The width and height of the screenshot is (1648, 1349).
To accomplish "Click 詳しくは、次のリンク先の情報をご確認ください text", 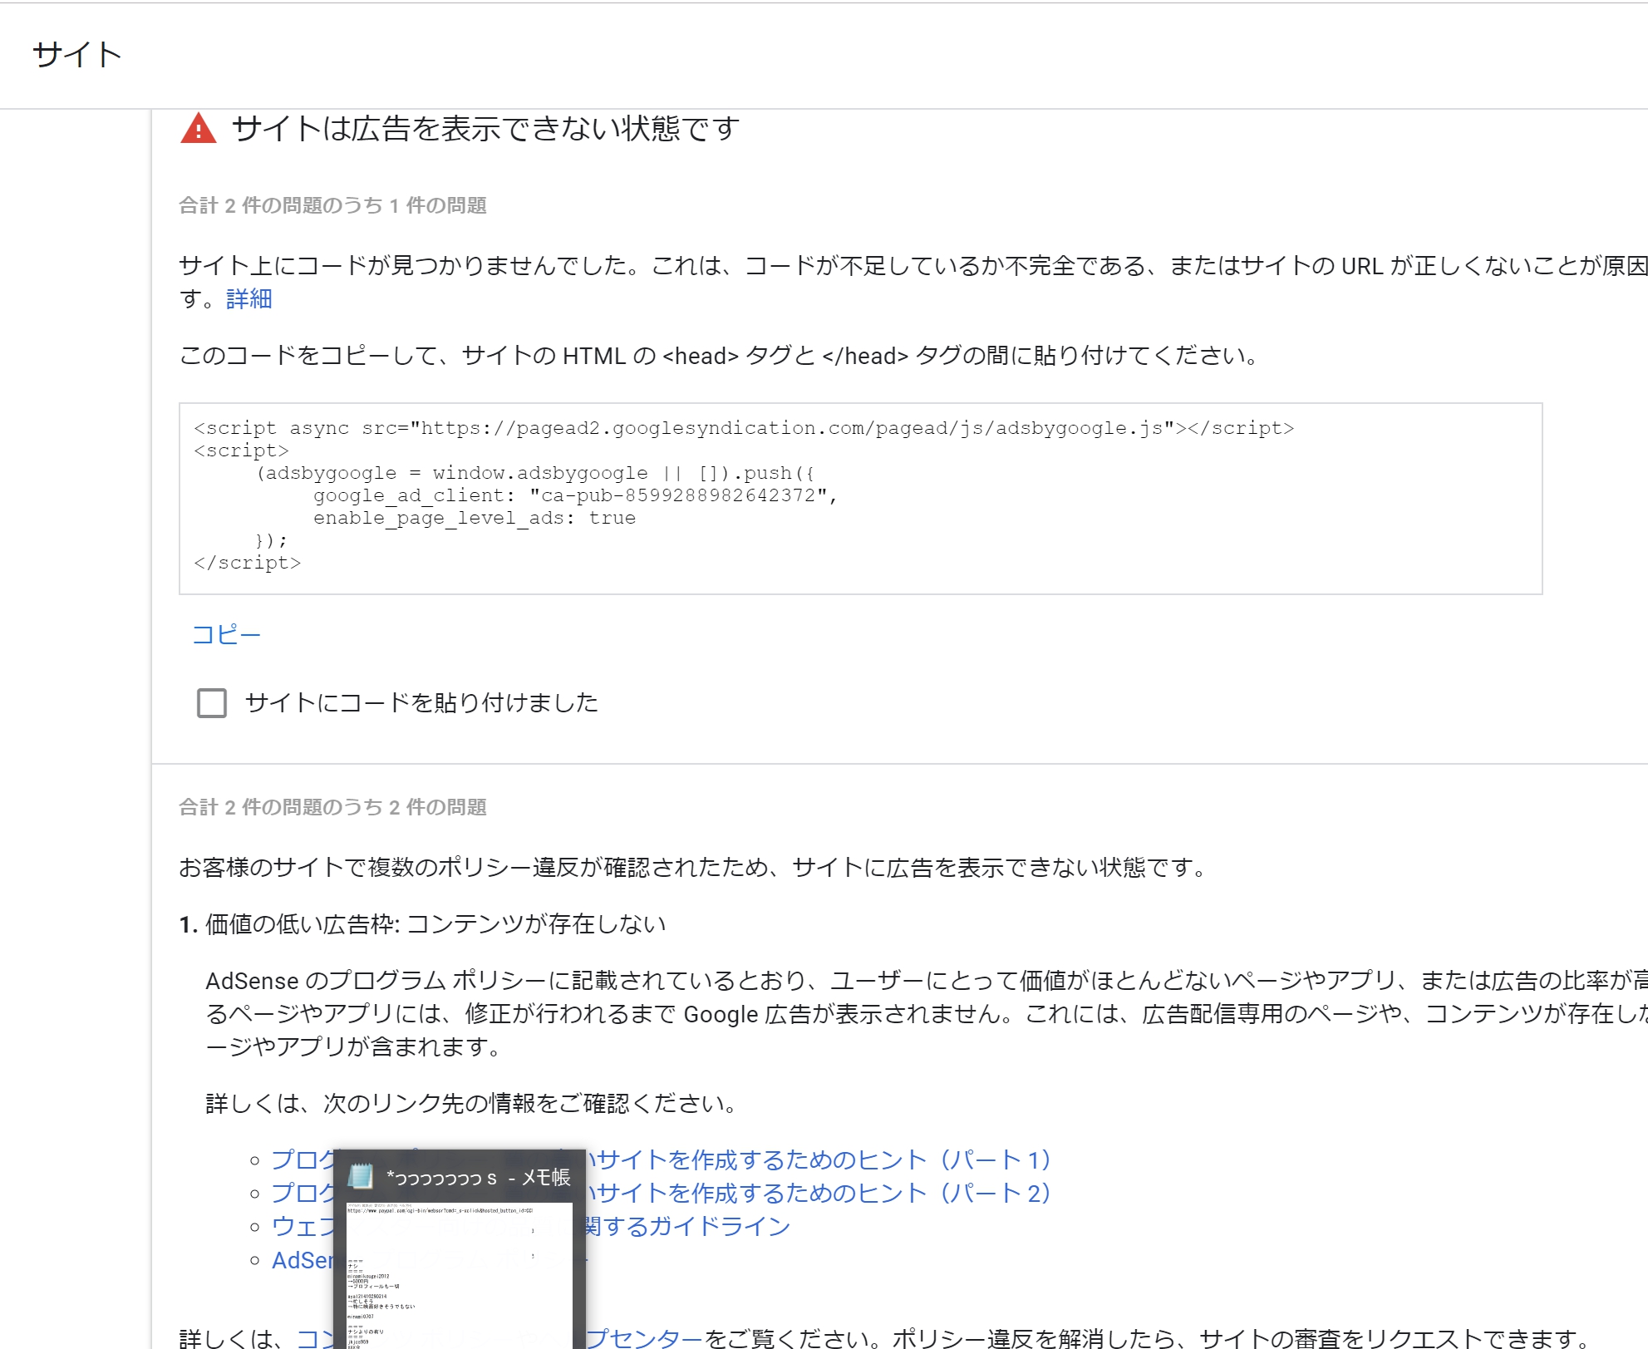I will (471, 1103).
